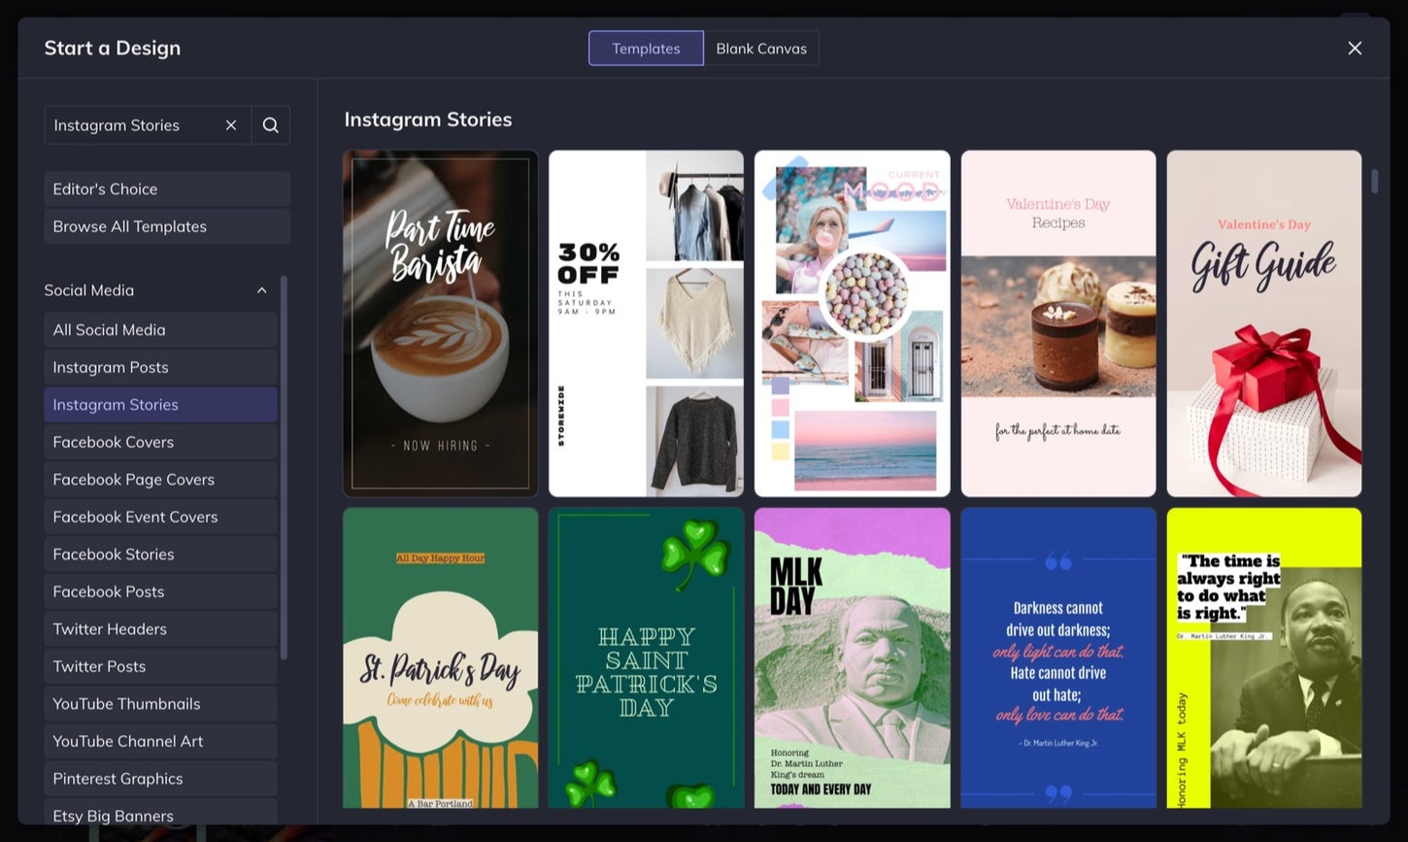Click the search magnifier icon
Image resolution: width=1408 pixels, height=842 pixels.
point(270,125)
